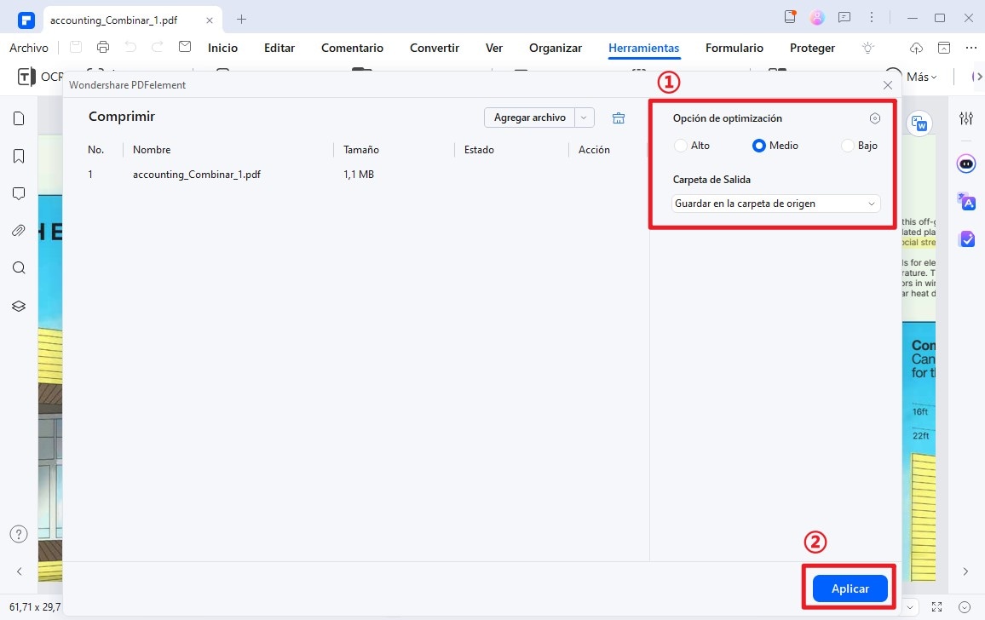Image resolution: width=985 pixels, height=620 pixels.
Task: Switch to the Herramientas tab
Action: pyautogui.click(x=644, y=48)
